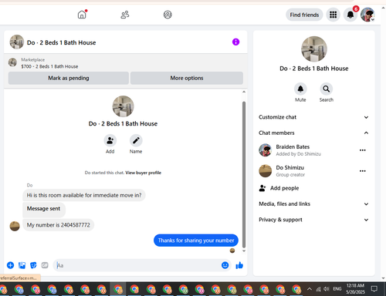Click 'Do · 2 Beds 1 Bath House' header title
386x296 pixels.
tap(61, 42)
